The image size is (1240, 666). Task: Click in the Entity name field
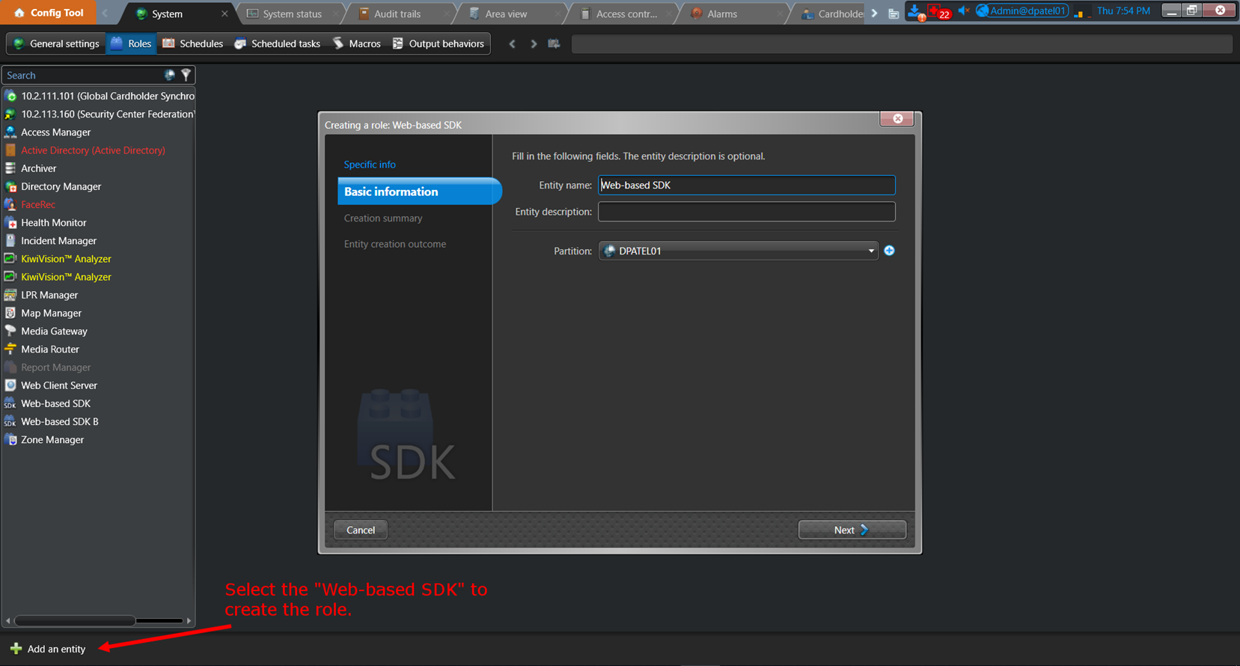(x=747, y=185)
